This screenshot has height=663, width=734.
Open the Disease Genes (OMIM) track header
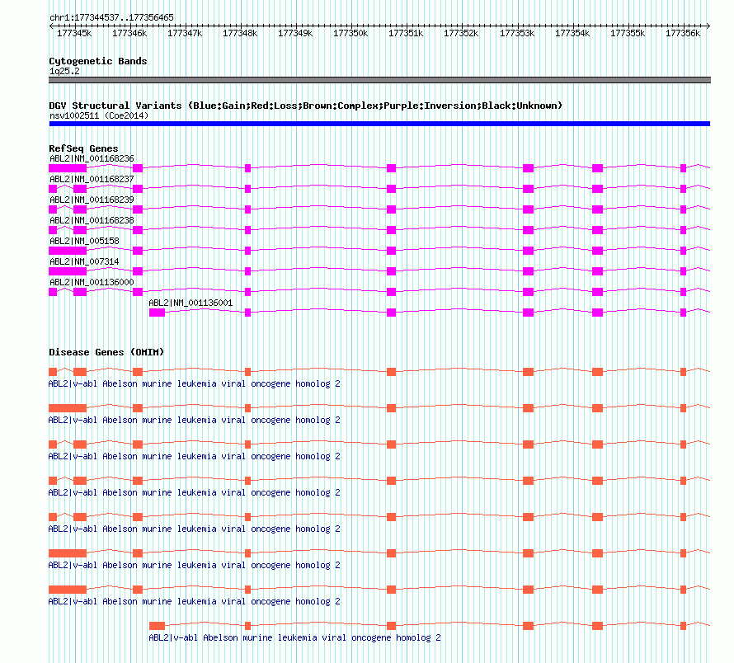(106, 352)
